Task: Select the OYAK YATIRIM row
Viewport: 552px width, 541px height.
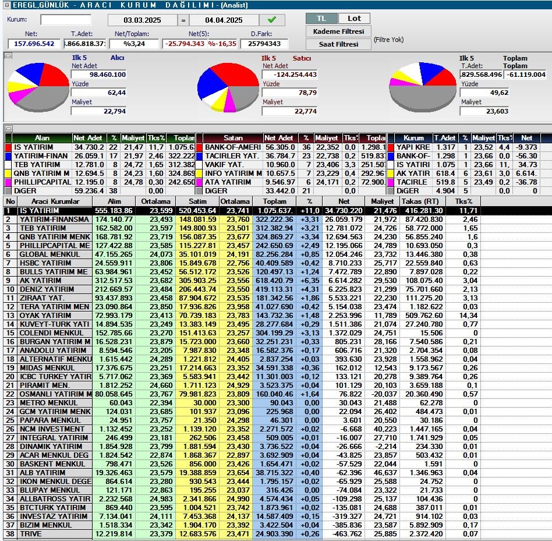Action: click(x=242, y=316)
